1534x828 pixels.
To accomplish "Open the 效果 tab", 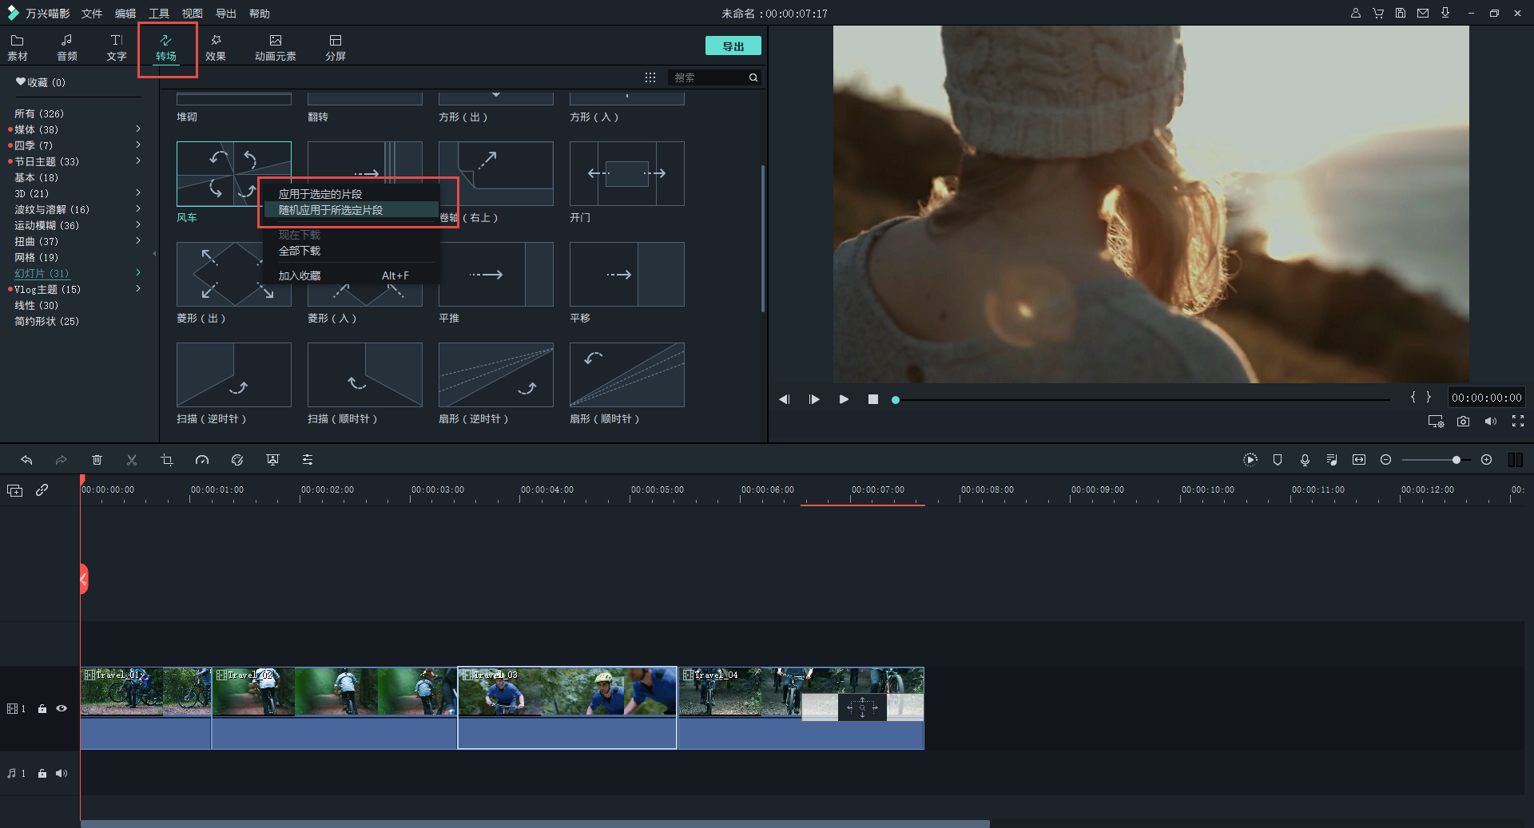I will pyautogui.click(x=216, y=47).
